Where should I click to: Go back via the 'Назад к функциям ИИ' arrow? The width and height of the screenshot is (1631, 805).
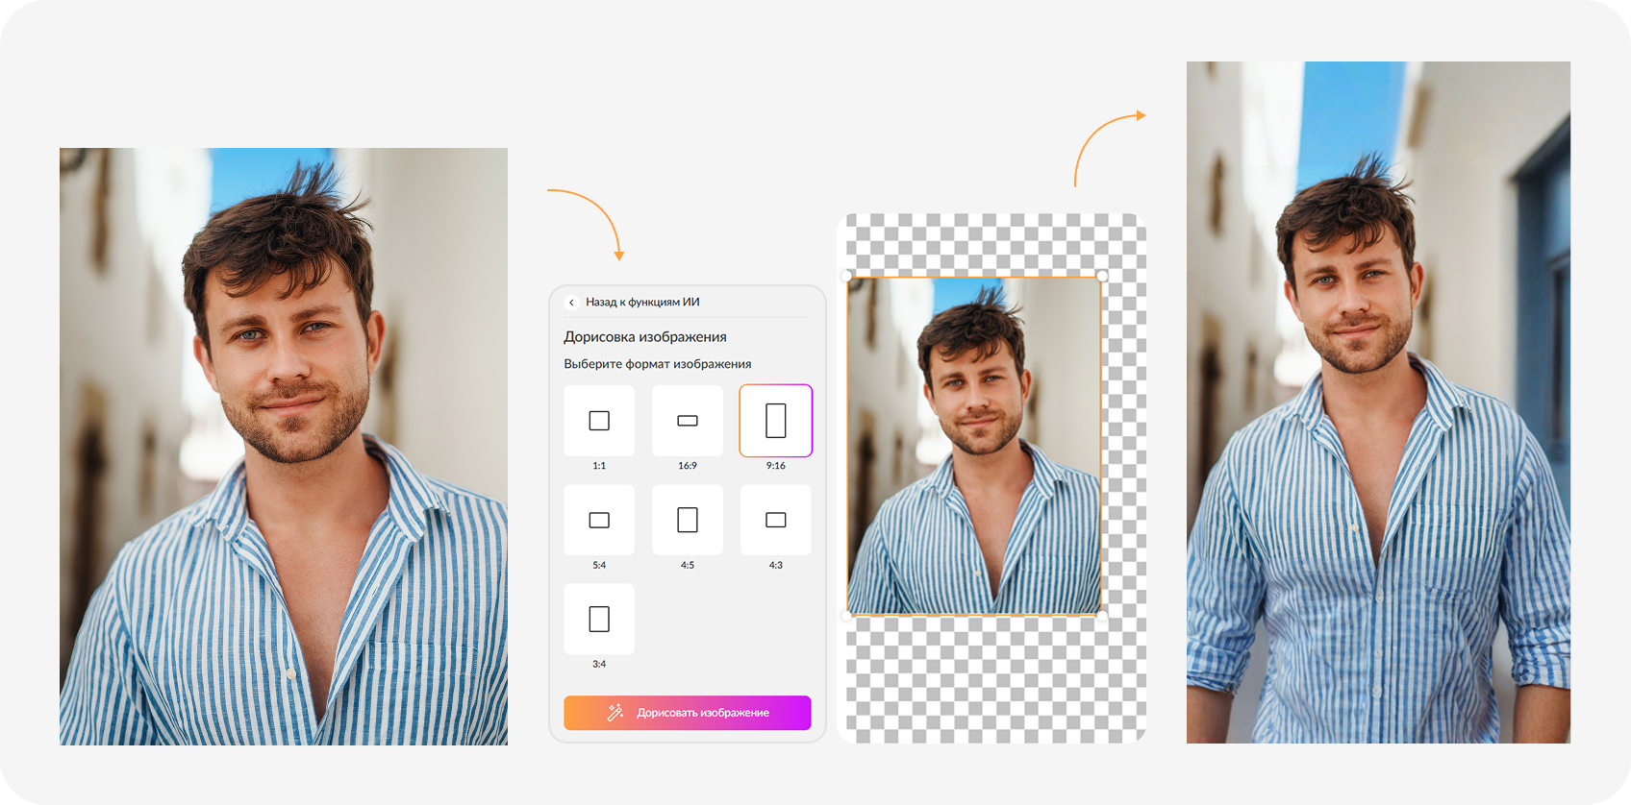(571, 303)
